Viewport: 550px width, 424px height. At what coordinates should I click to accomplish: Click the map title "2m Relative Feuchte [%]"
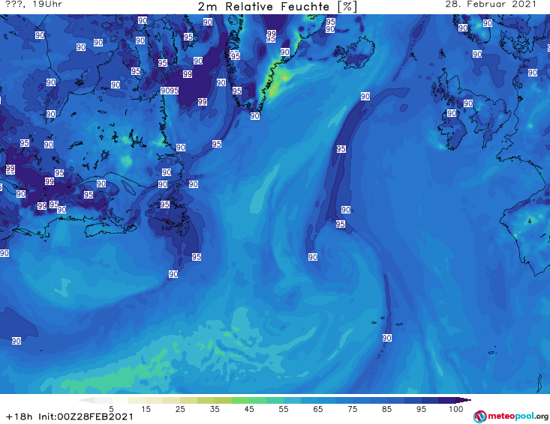(277, 7)
